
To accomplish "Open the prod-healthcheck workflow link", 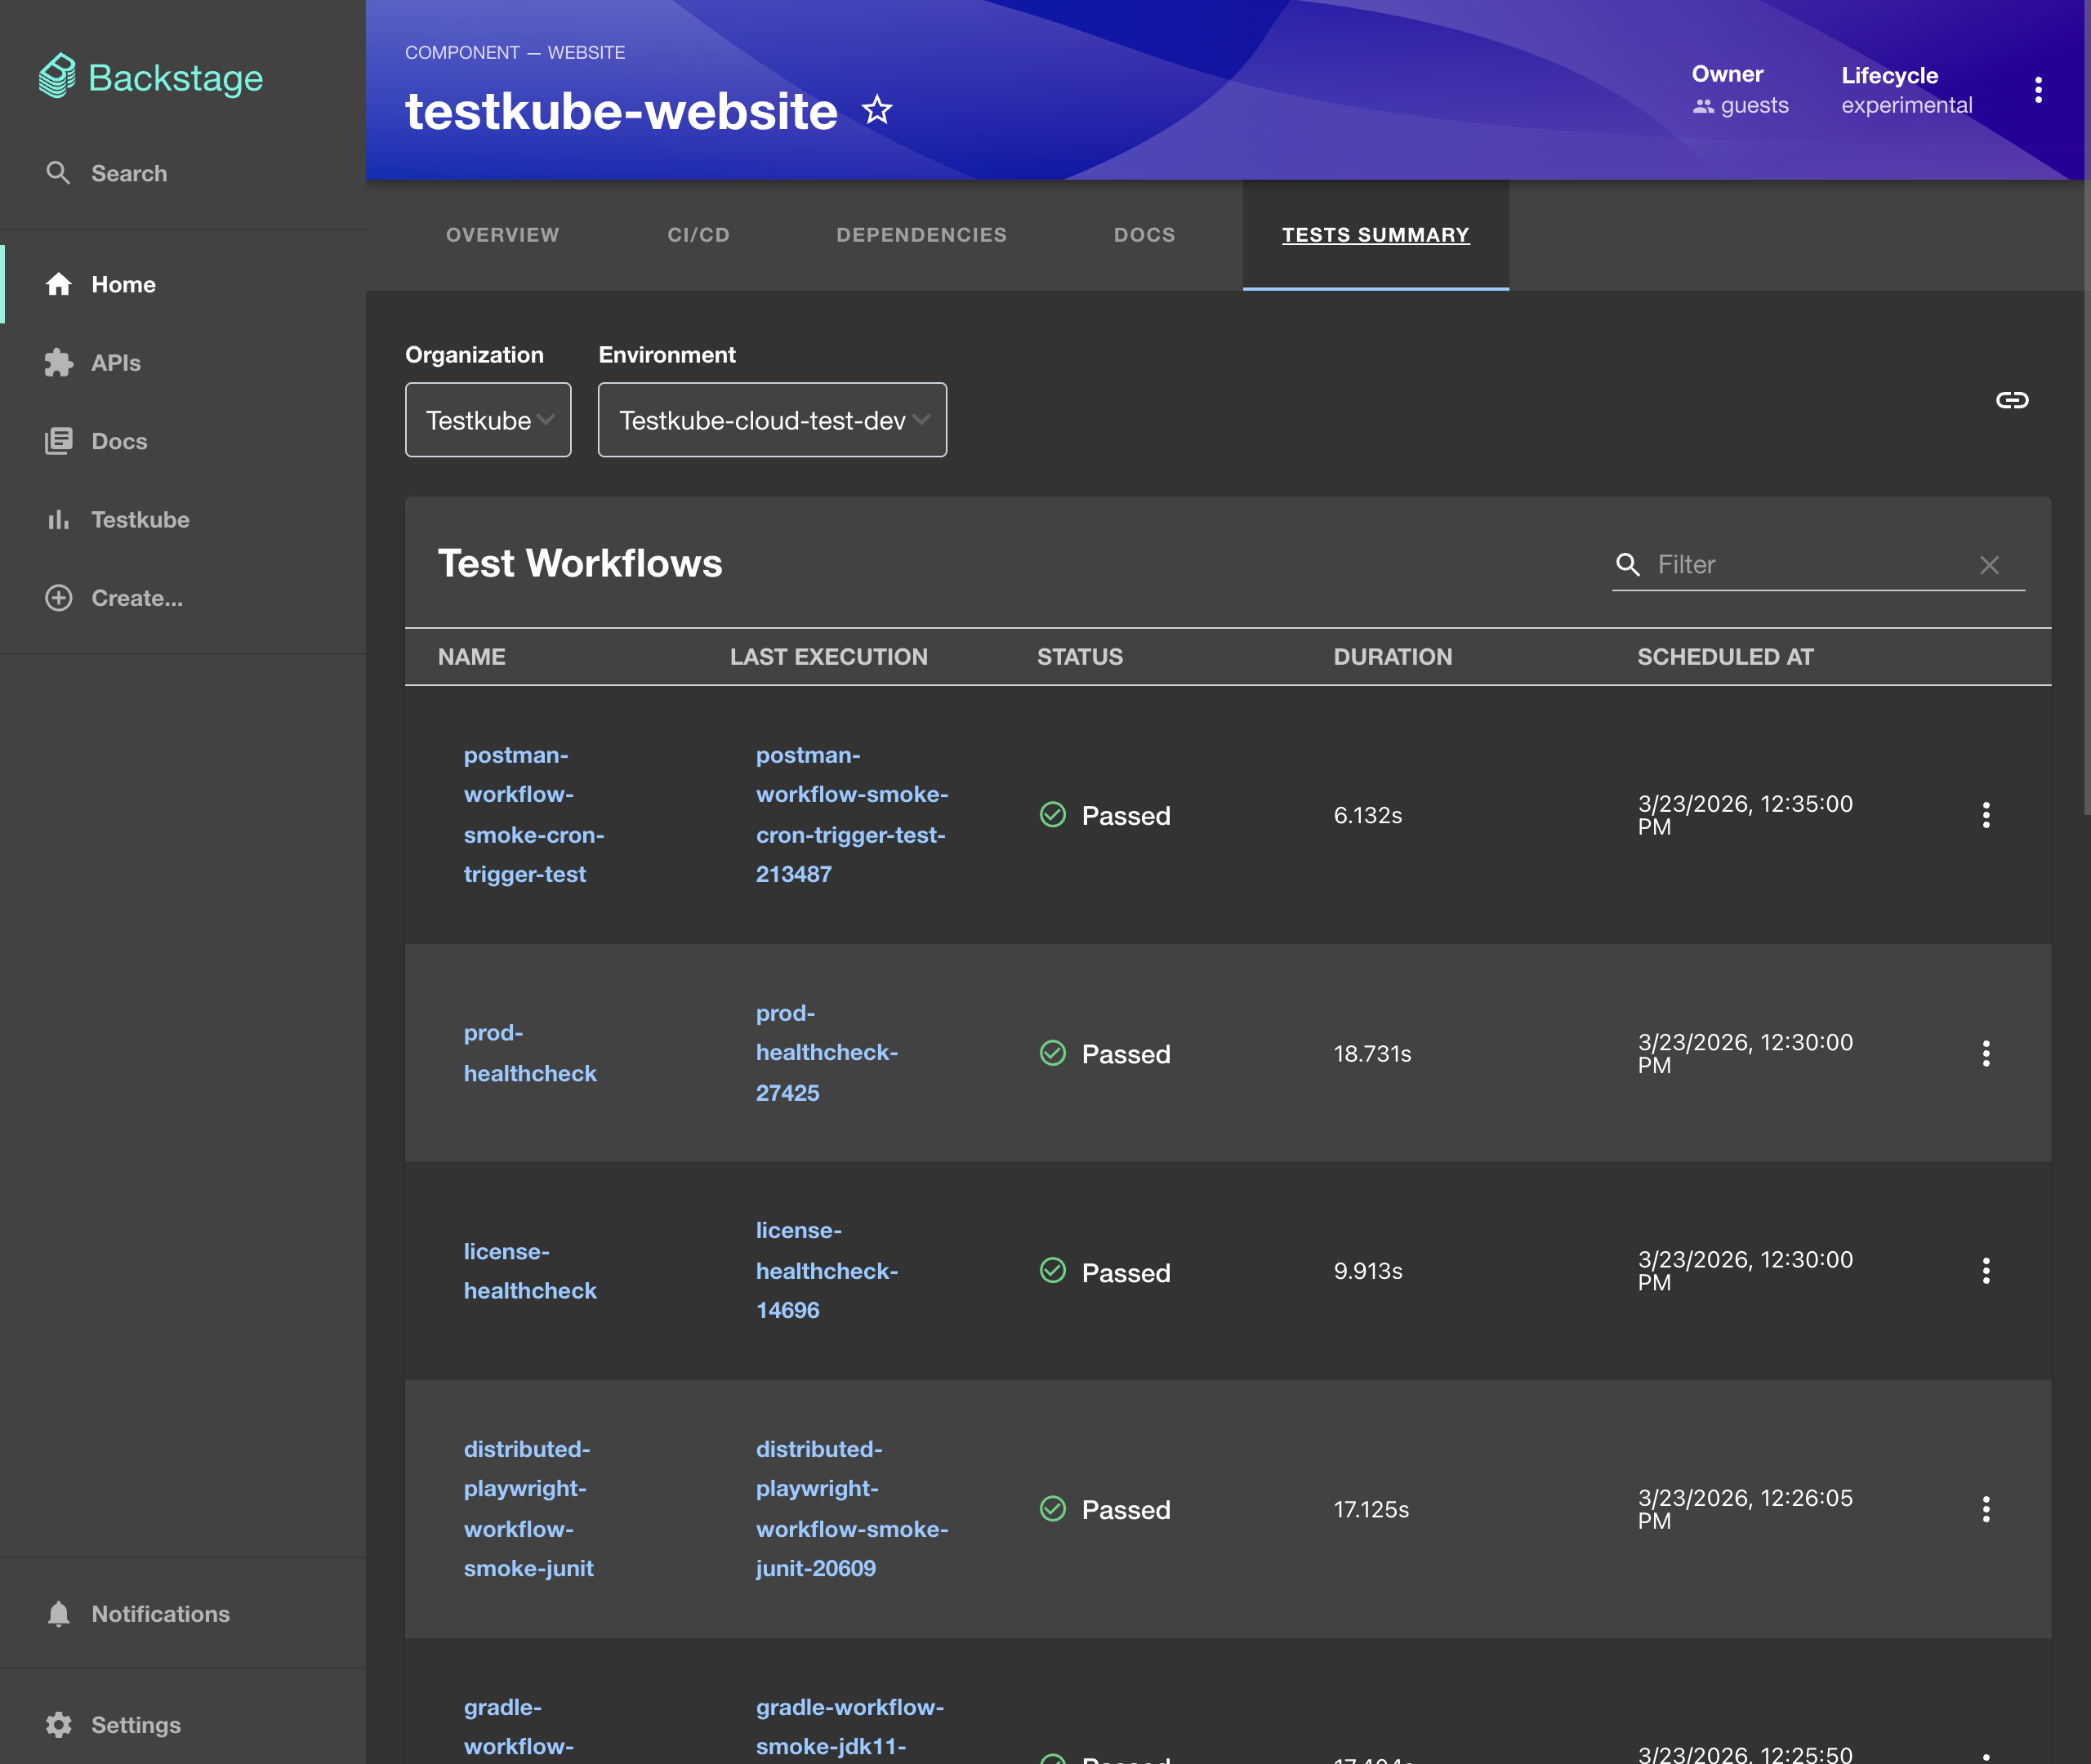I will (530, 1052).
